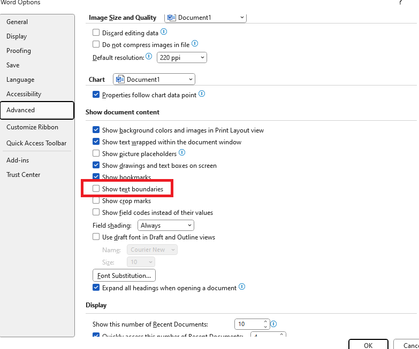Tick the Show text boundaries checkbox
Image resolution: width=419 pixels, height=349 pixels.
tap(96, 189)
